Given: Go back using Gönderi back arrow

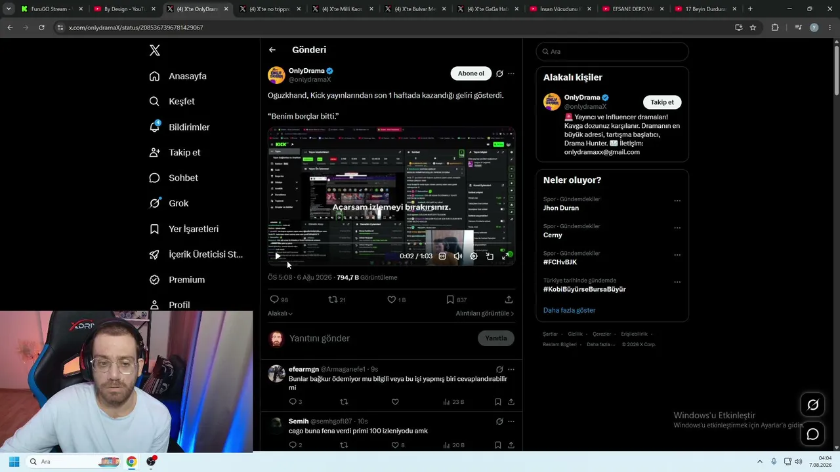Looking at the screenshot, I should 272,50.
